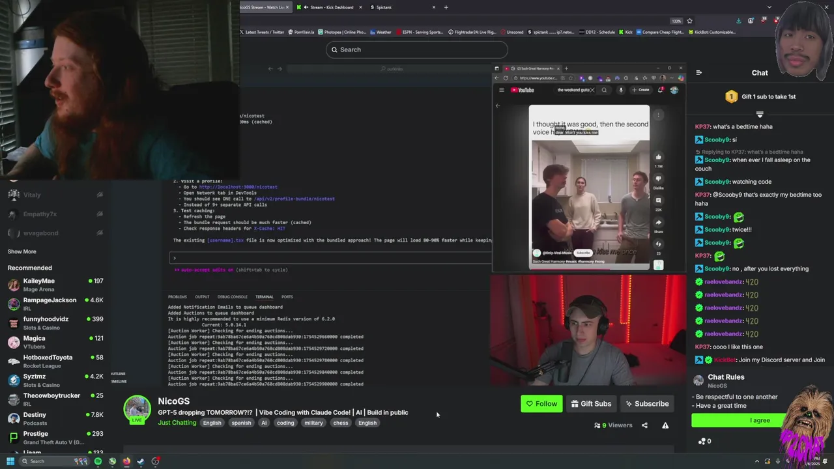Select the 'chess' tag
Image resolution: width=834 pixels, height=469 pixels.
[x=341, y=423]
